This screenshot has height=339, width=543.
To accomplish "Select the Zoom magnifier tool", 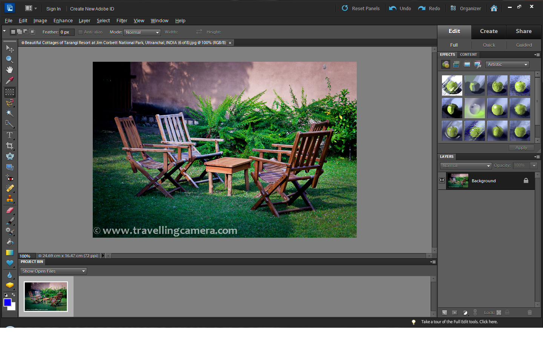I will pyautogui.click(x=10, y=60).
